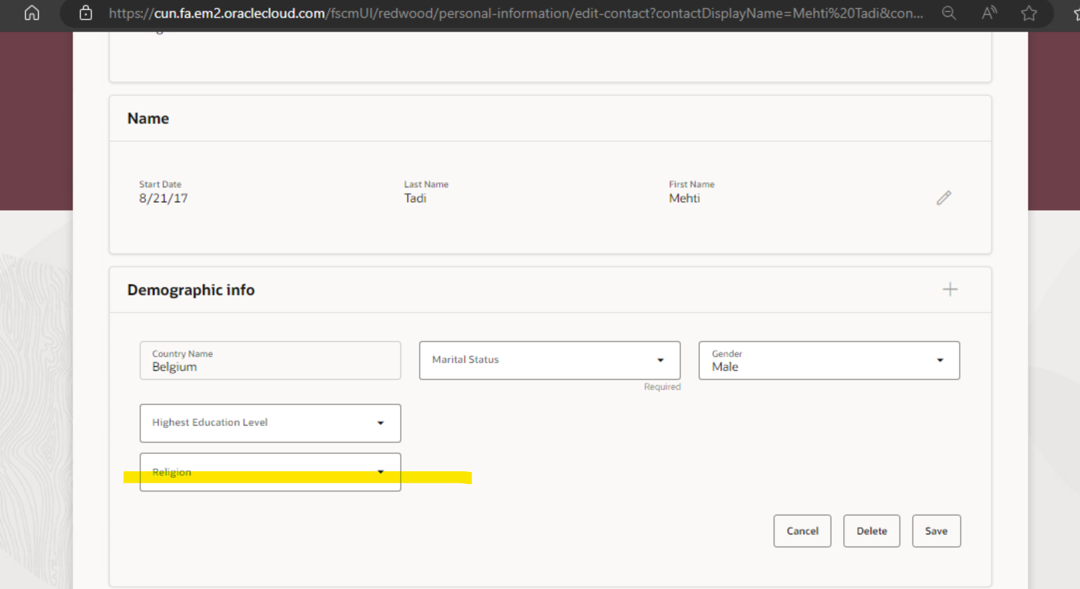Open the Gender dropdown
Screen dimensions: 1080x589
(x=829, y=360)
